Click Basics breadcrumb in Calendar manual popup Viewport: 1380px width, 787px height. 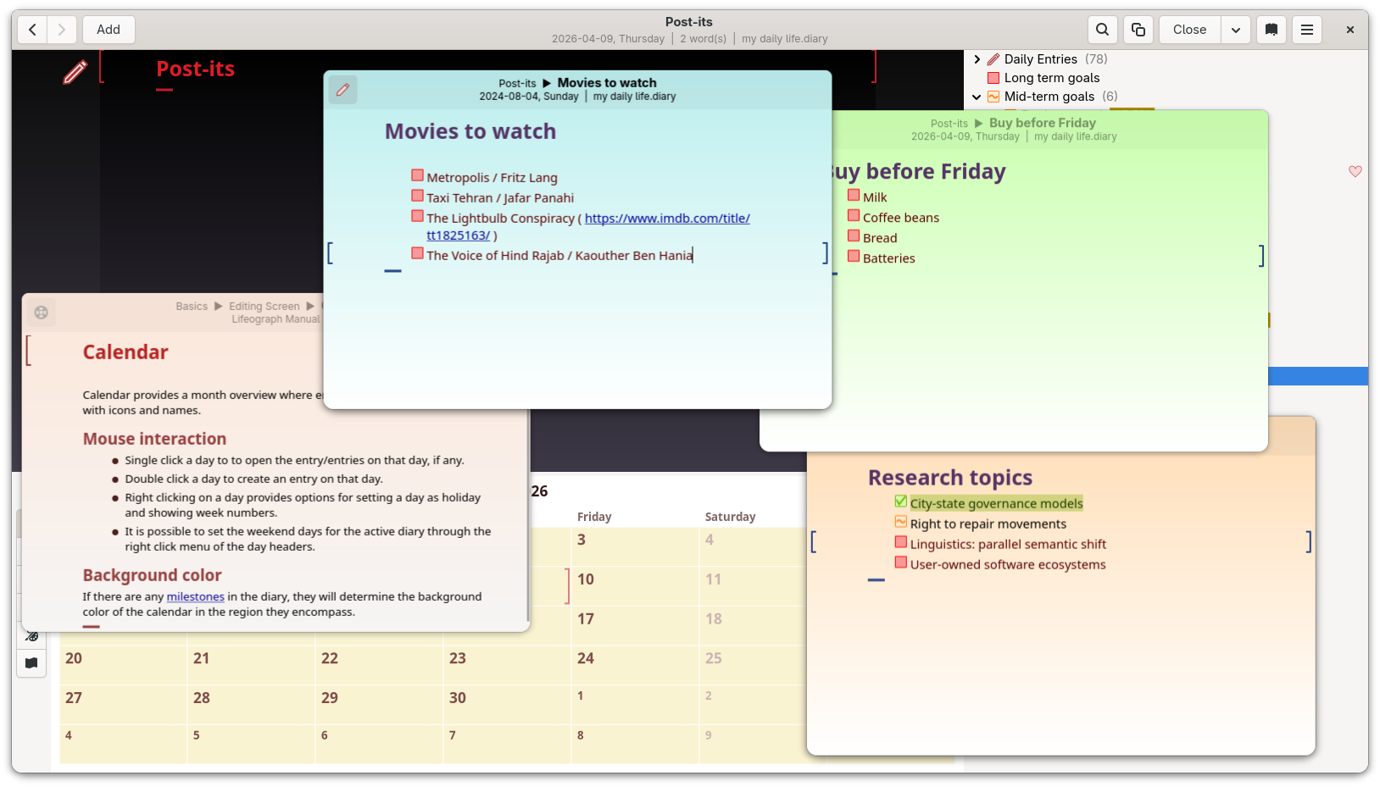pos(192,307)
